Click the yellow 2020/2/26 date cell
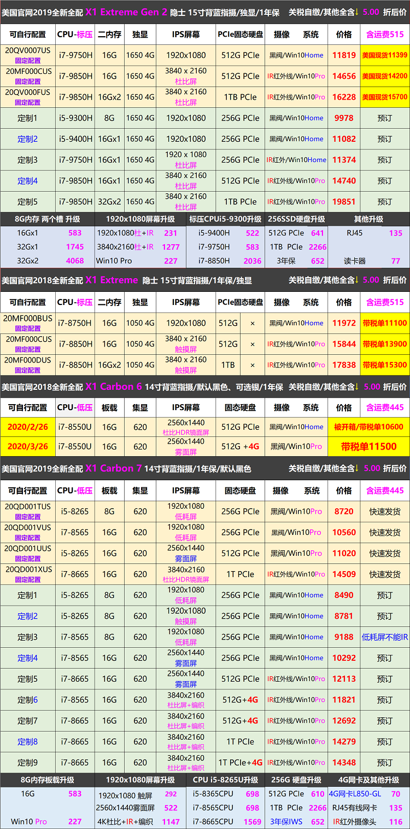This screenshot has width=410, height=829. click(x=27, y=427)
